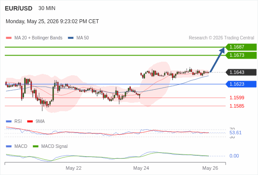The height and width of the screenshot is (175, 258).
Task: Select the 1.1673 resistance price tag
Action: tap(241, 55)
